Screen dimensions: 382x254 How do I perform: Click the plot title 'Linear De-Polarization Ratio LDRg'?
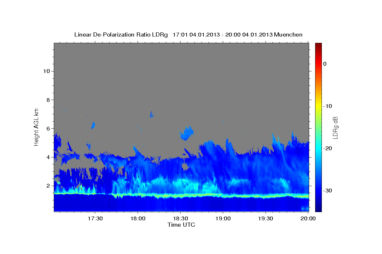click(x=121, y=35)
